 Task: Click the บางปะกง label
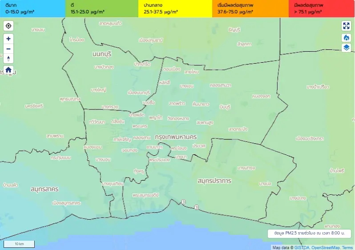pos(298,198)
